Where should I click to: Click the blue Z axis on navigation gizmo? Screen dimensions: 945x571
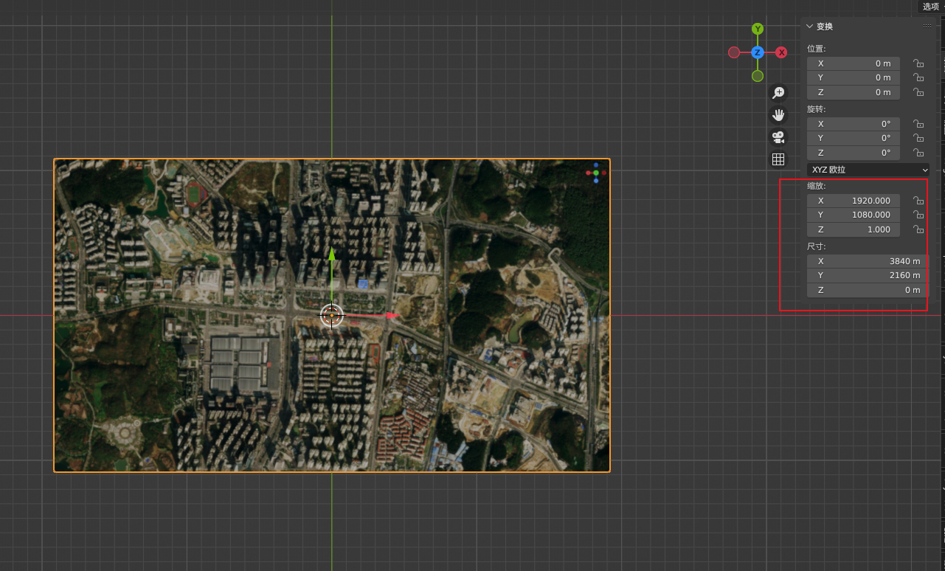tap(757, 52)
